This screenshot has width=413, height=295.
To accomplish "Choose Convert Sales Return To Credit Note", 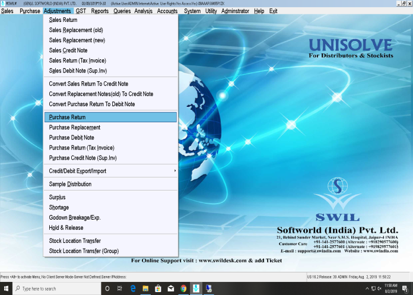I will tap(110, 84).
